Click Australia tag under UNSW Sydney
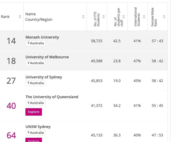 pos(35,133)
